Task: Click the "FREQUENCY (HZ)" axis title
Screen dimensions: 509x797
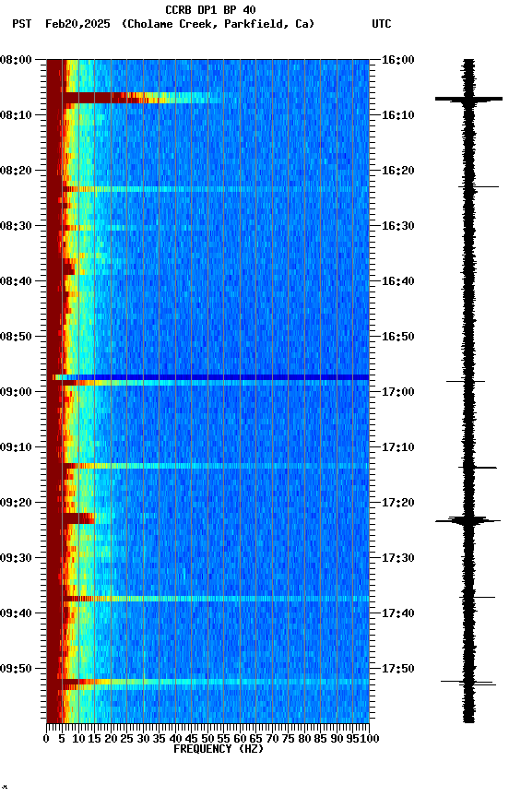Action: pyautogui.click(x=219, y=749)
